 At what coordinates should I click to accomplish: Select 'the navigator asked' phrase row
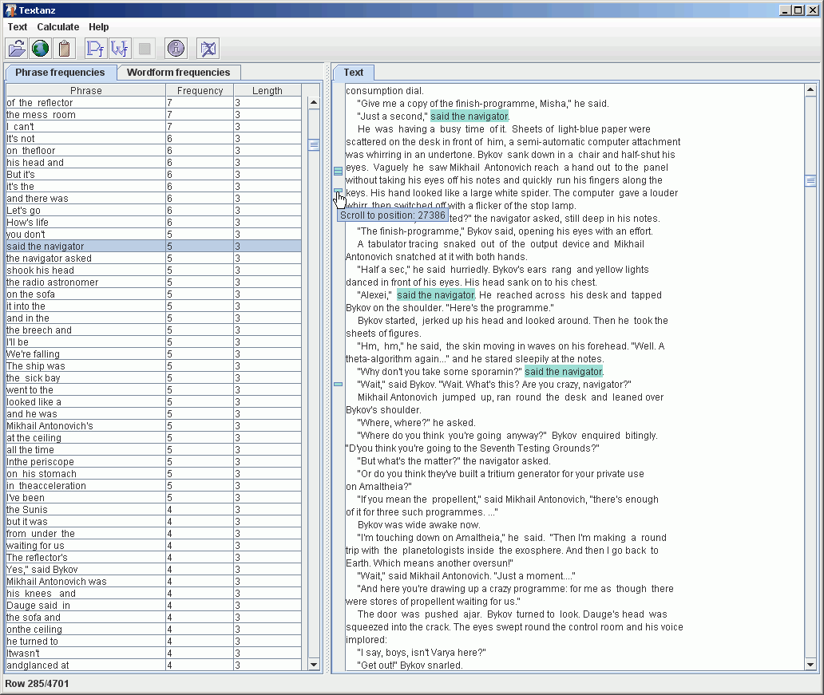pyautogui.click(x=153, y=258)
